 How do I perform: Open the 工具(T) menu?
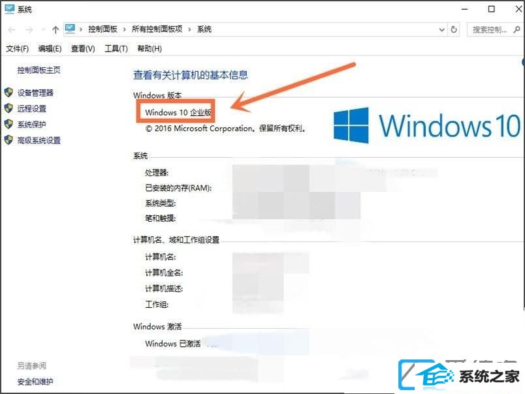click(116, 49)
